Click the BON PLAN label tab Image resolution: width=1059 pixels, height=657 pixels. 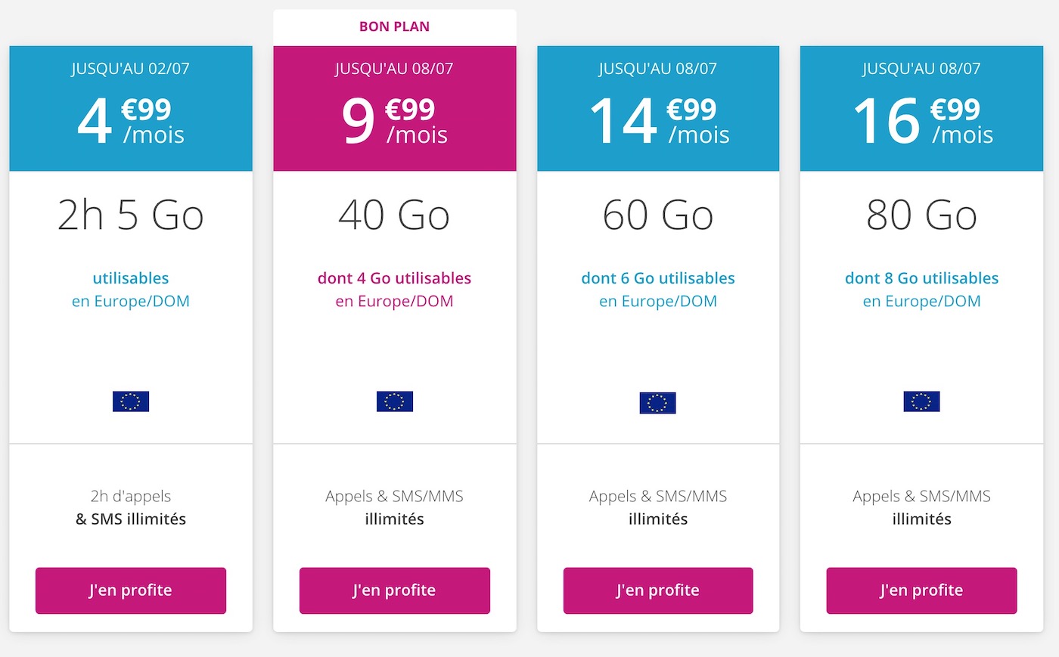tap(395, 27)
